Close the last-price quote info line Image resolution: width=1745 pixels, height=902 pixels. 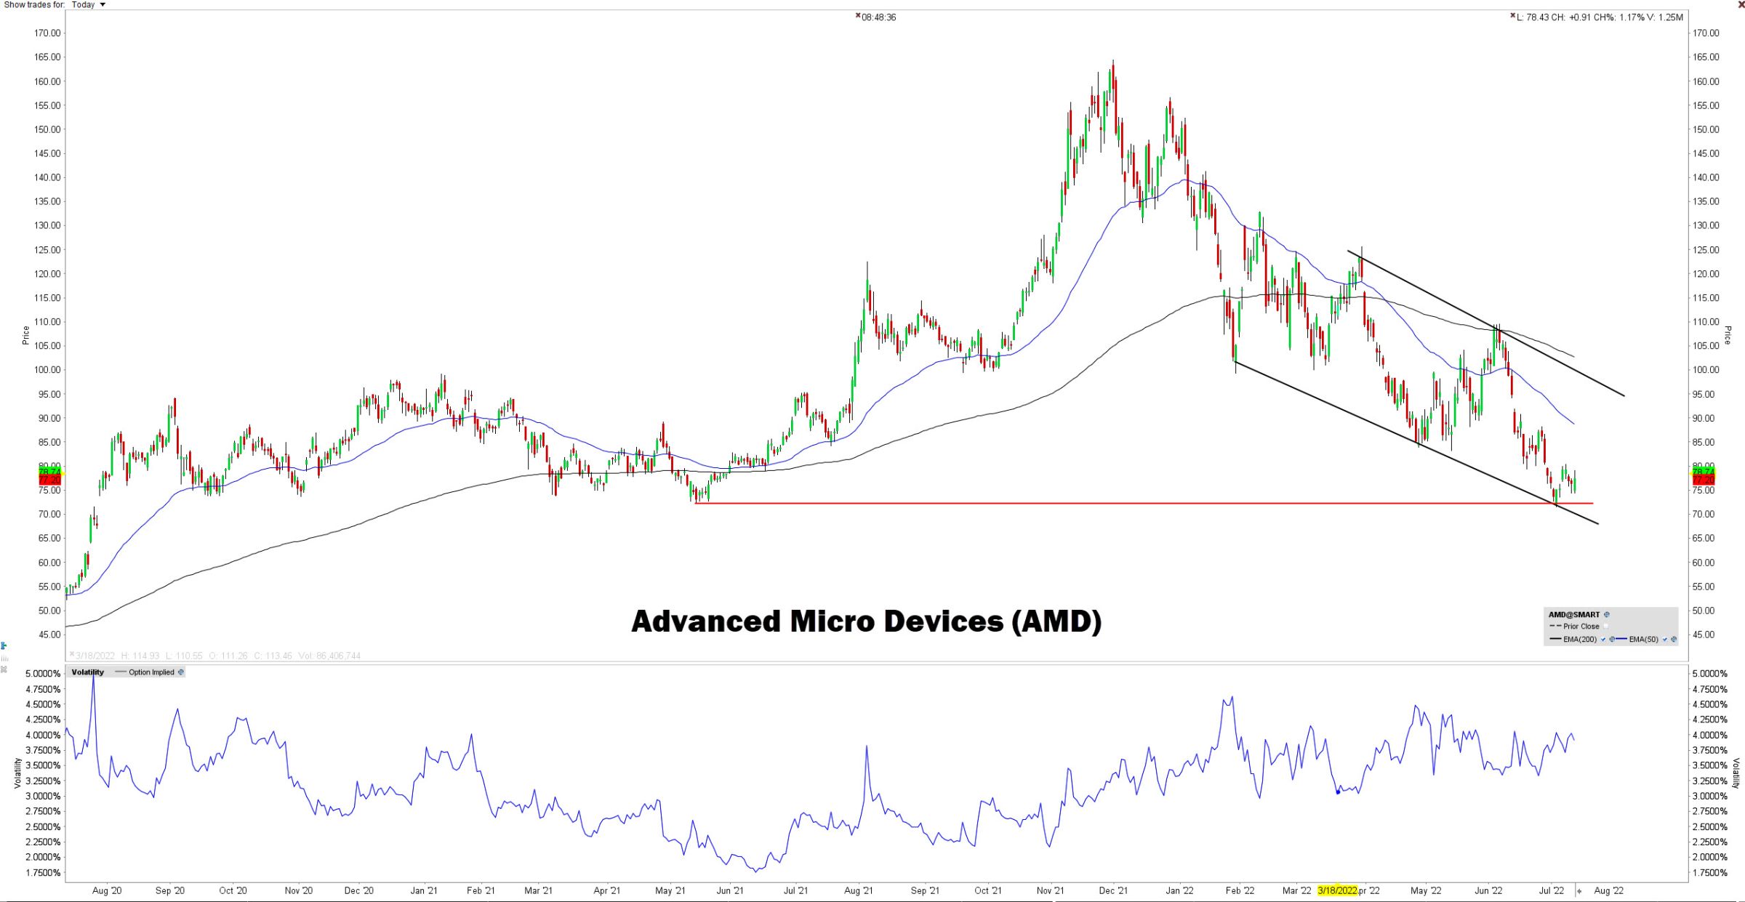[x=1513, y=15]
